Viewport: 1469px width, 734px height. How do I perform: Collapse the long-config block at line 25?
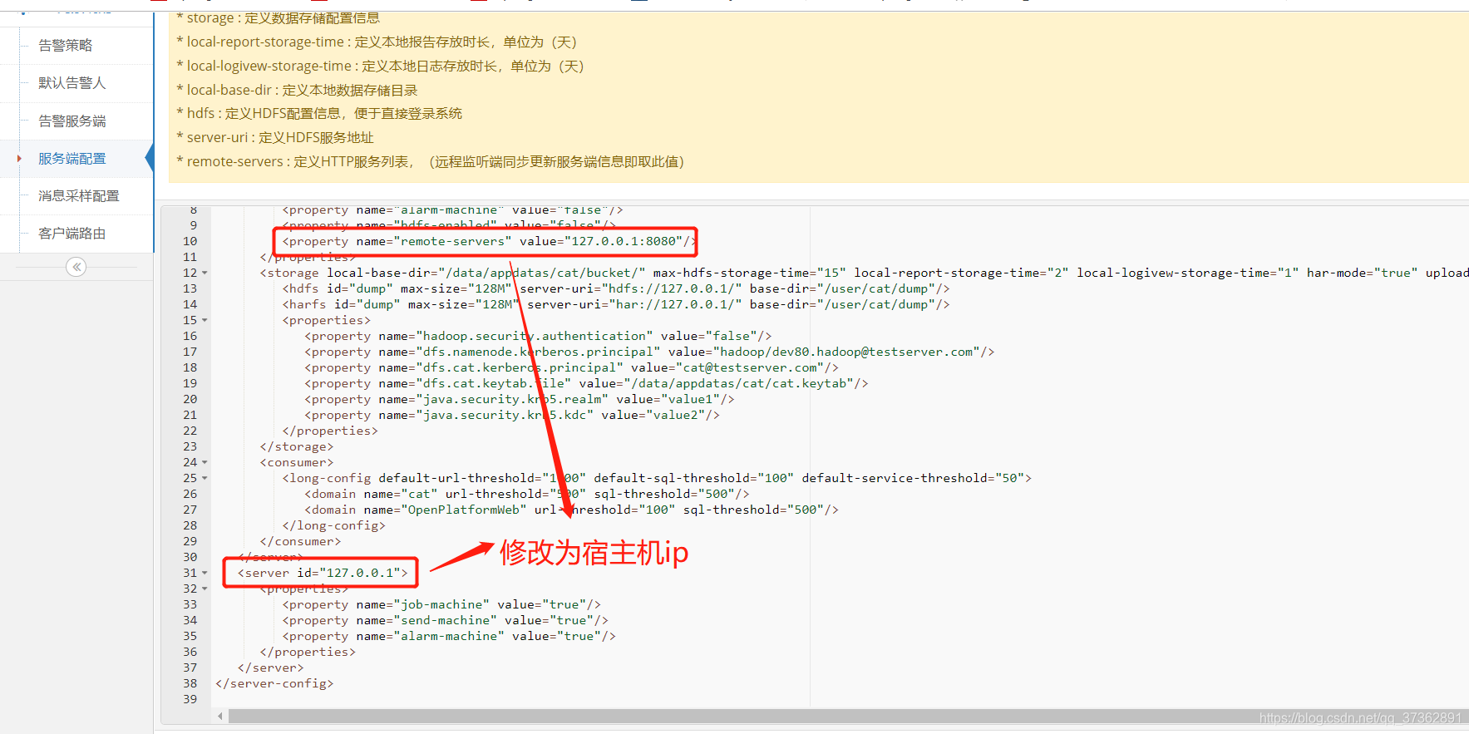205,478
